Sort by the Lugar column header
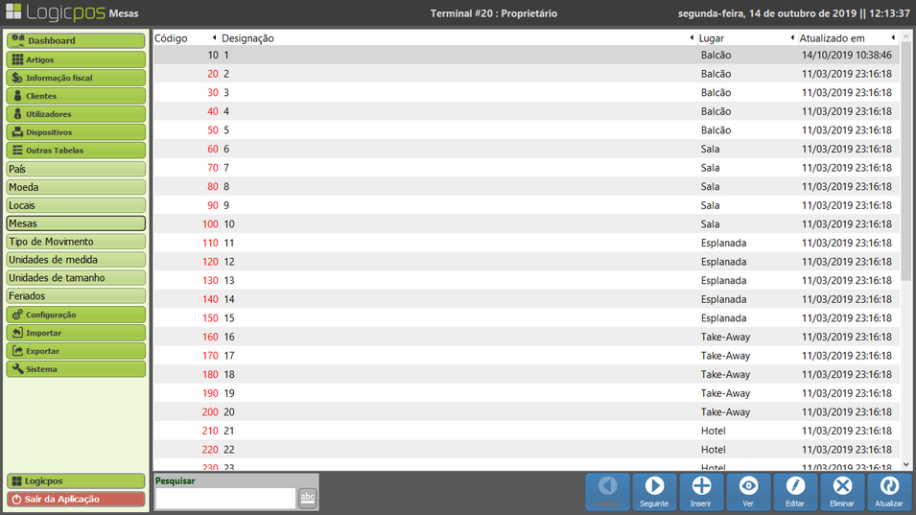The height and width of the screenshot is (515, 916). click(x=743, y=38)
